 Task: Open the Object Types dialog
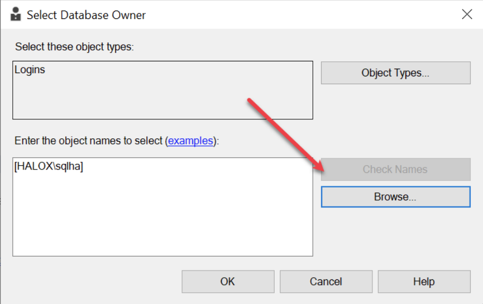[x=395, y=73]
